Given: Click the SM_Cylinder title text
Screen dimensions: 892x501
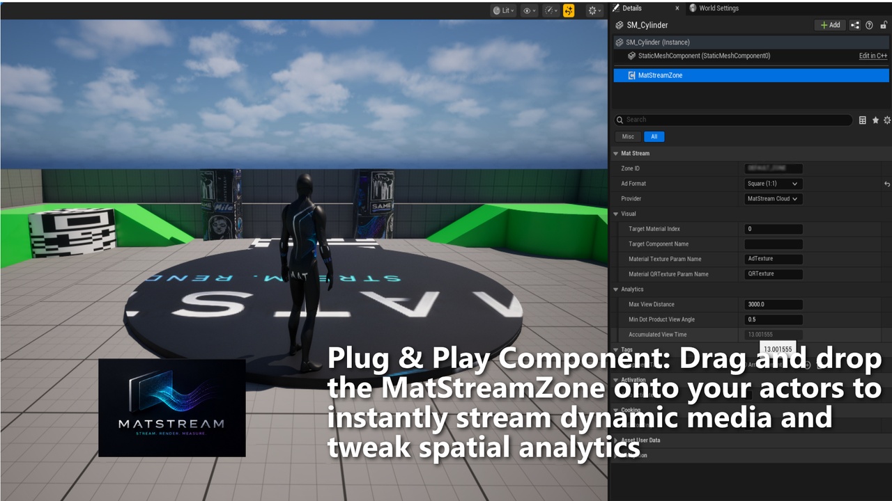Looking at the screenshot, I should tap(647, 25).
